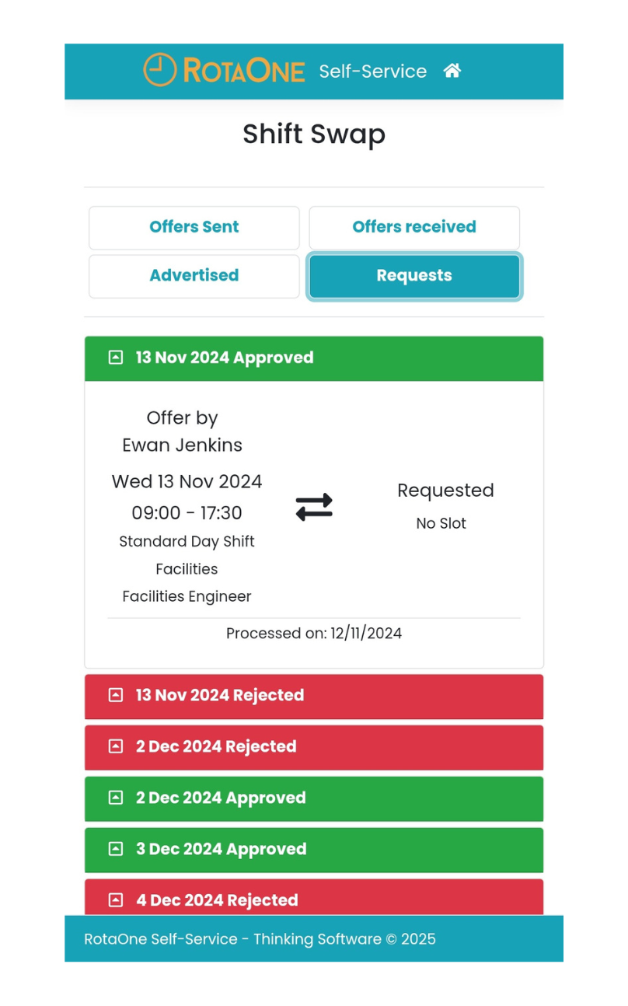Click caret icon on 2 Dec Rejected

(116, 746)
